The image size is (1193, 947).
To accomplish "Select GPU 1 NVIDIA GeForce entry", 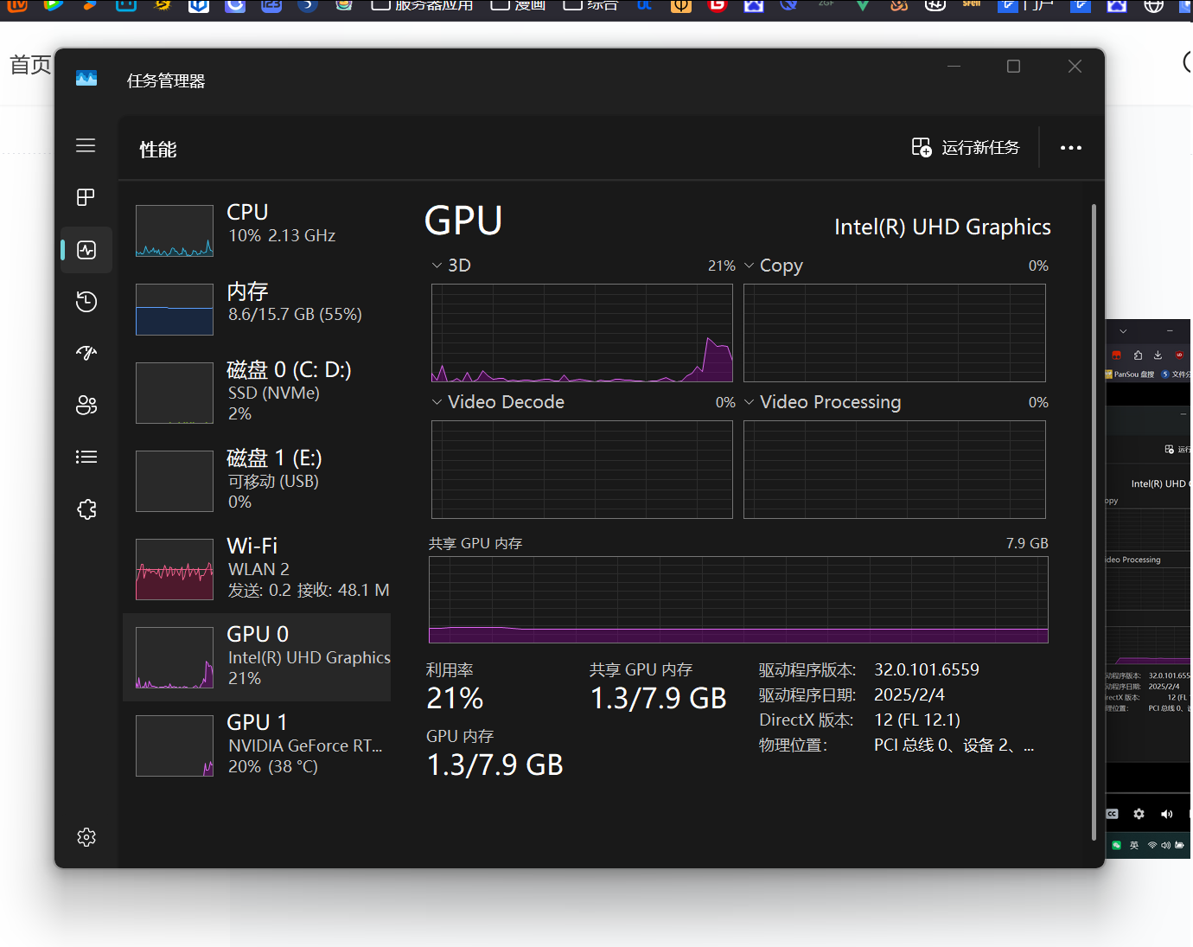I will click(x=257, y=745).
